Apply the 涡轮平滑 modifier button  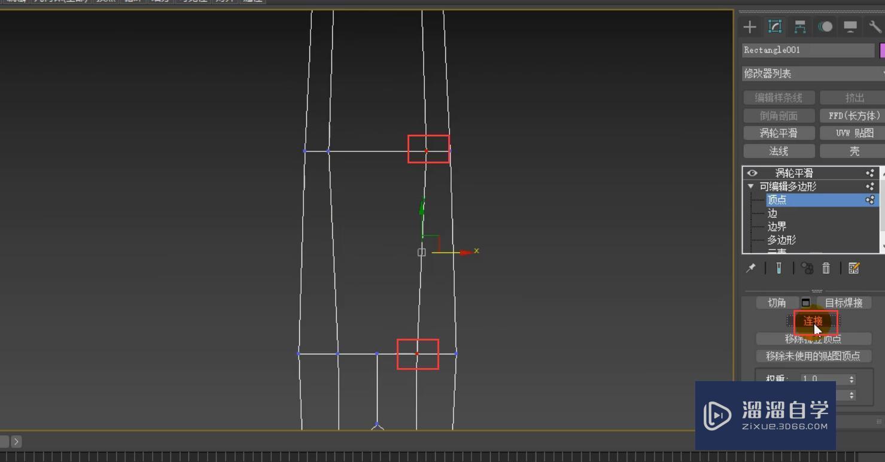[778, 133]
